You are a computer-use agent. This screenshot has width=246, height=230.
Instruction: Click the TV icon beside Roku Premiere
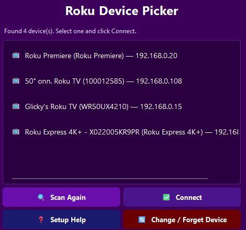pos(16,56)
